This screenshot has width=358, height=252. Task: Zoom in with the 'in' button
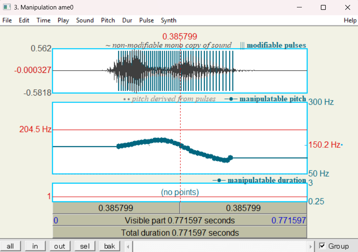click(x=35, y=246)
